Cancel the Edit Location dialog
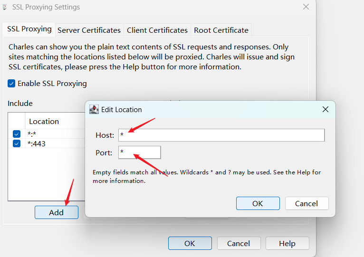364x257 pixels. coord(307,203)
